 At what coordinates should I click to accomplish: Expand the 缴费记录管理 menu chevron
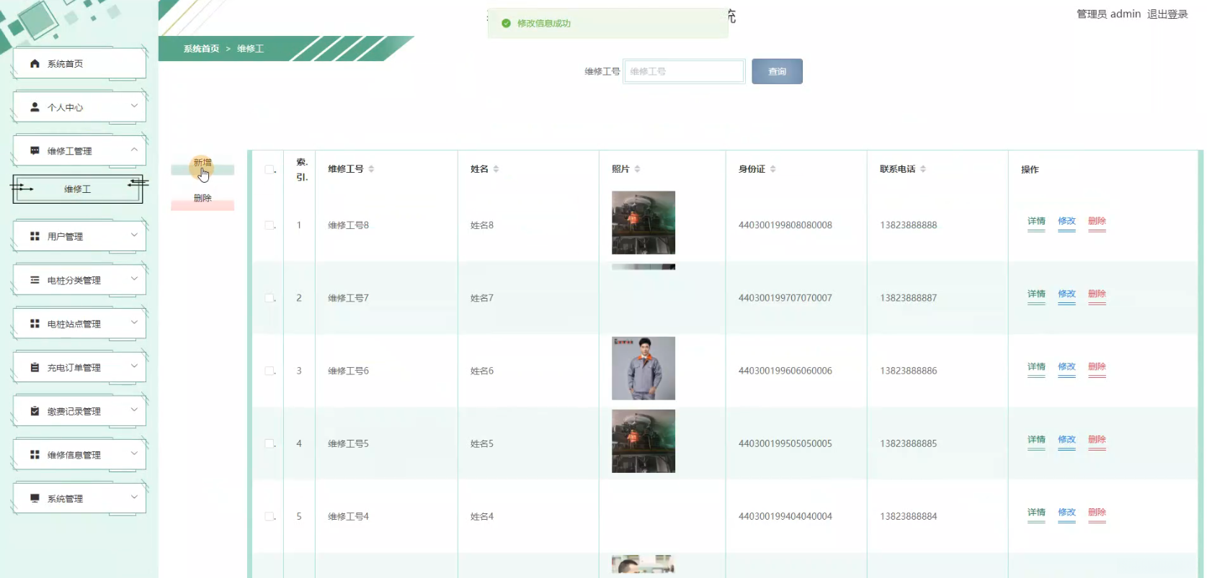coord(134,410)
